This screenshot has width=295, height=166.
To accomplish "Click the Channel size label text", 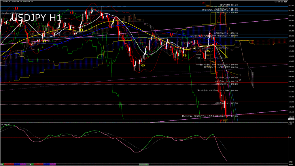I will 12,13.
